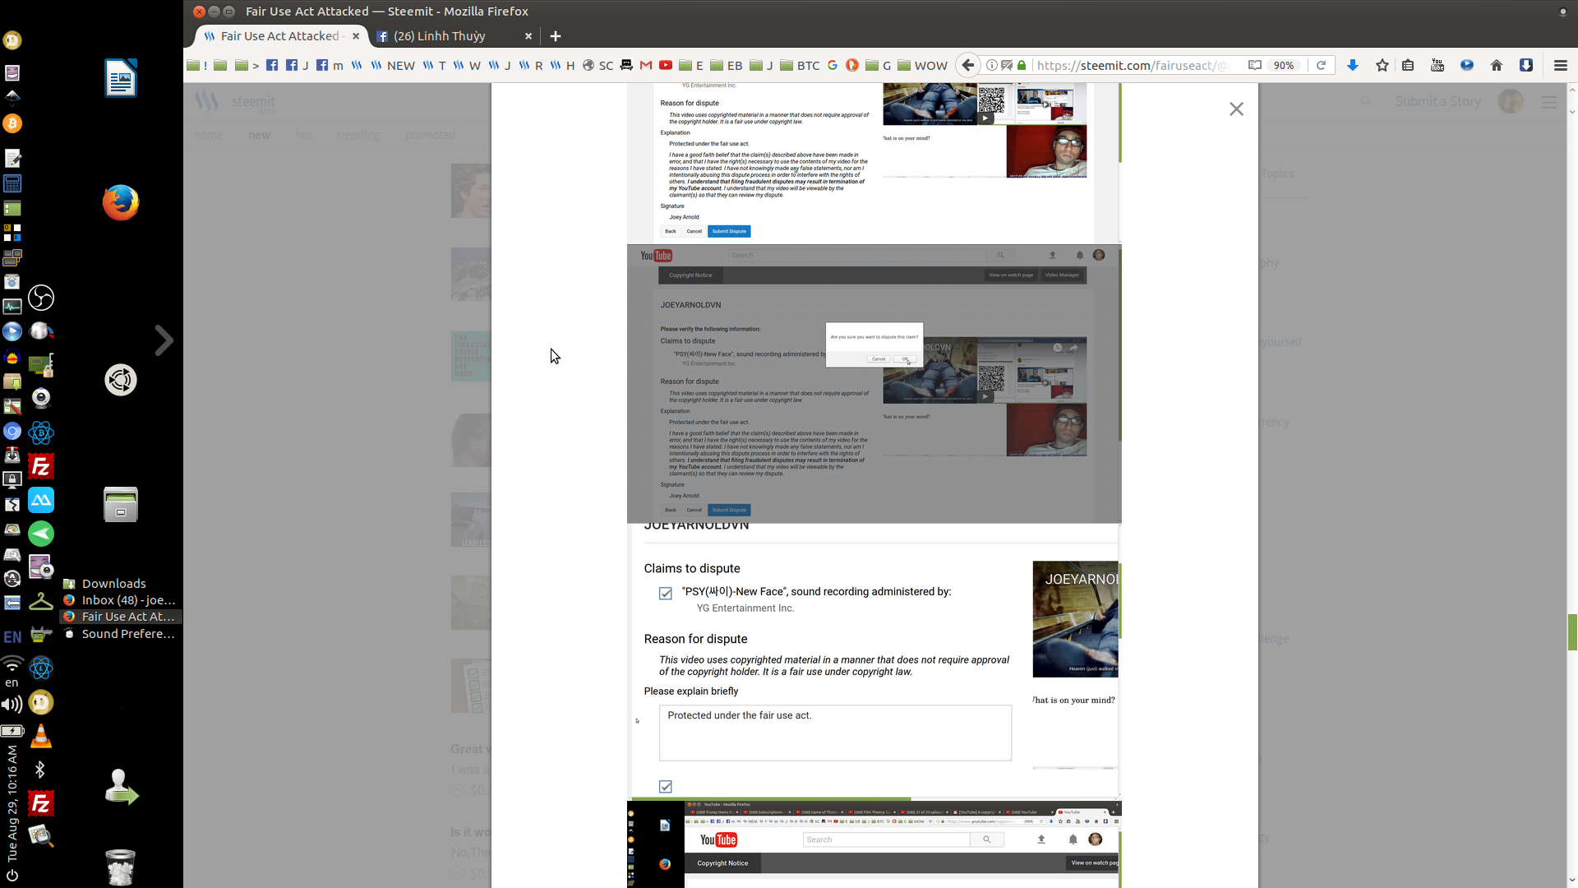
Task: Switch to Fair Use Act Attacked tab
Action: (279, 36)
